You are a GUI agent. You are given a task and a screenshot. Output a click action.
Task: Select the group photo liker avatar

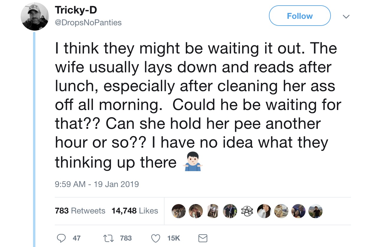coord(179,211)
